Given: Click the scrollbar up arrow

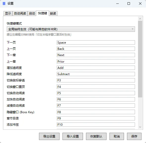Looking at the screenshot, I should (140, 19).
